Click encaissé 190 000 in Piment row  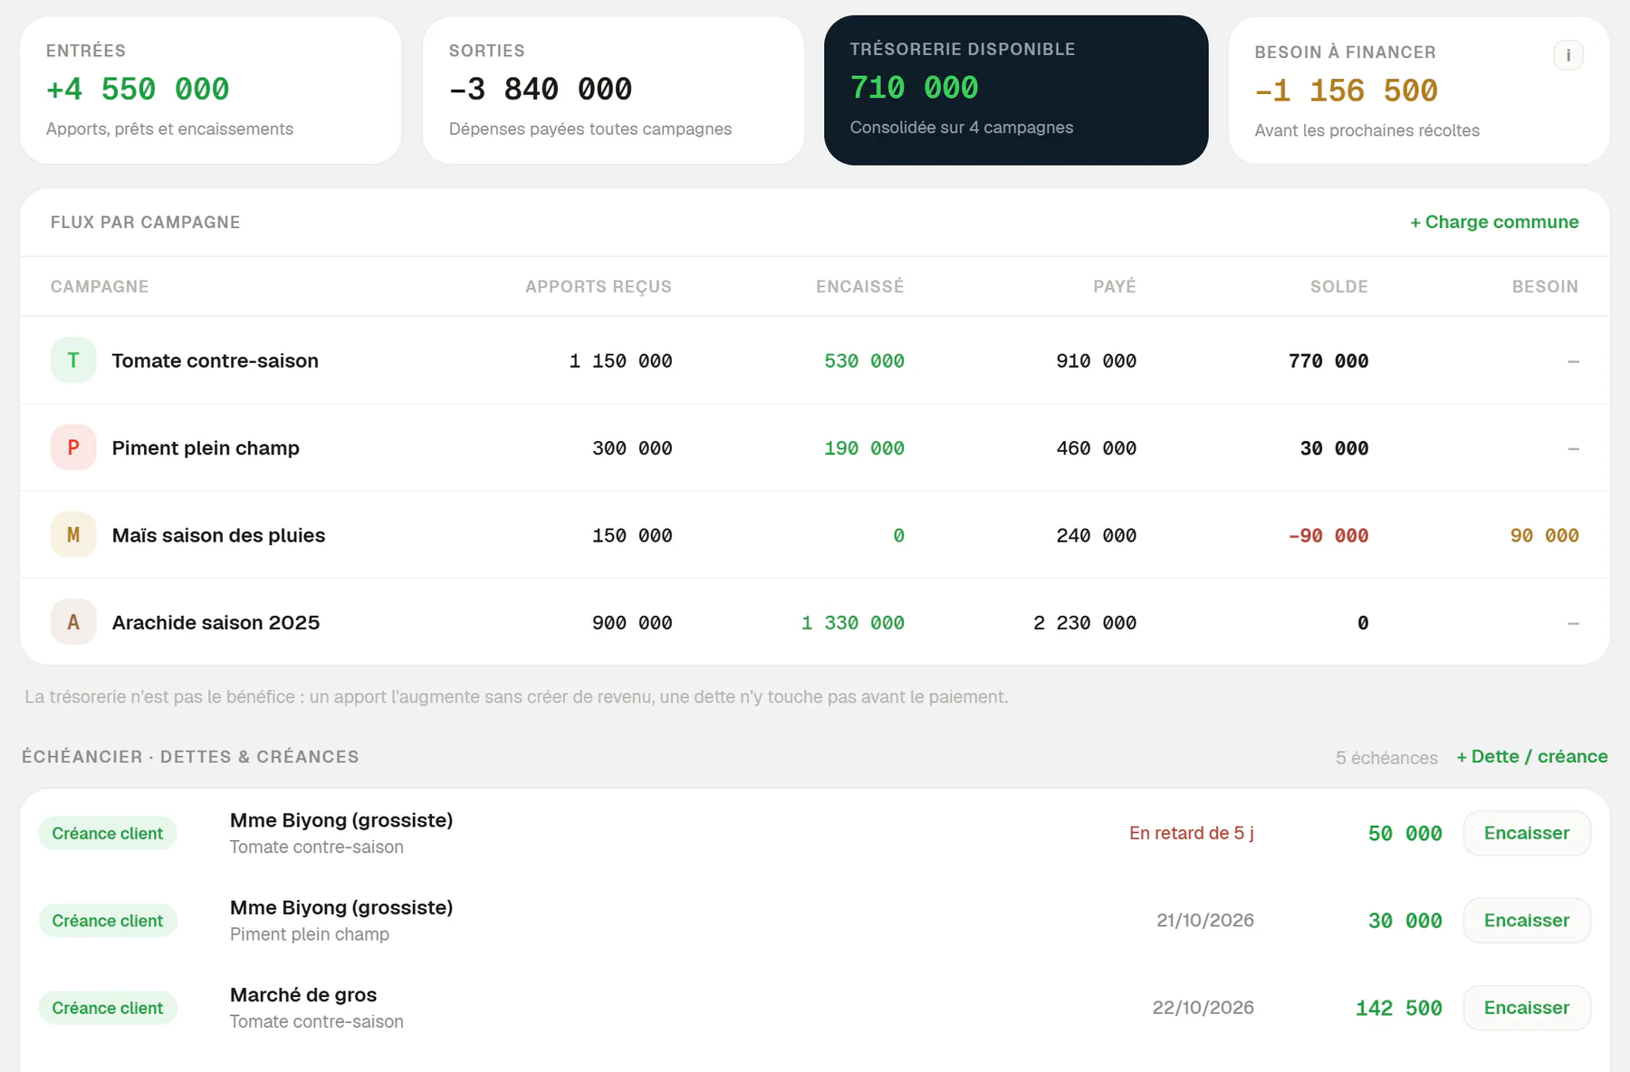864,448
